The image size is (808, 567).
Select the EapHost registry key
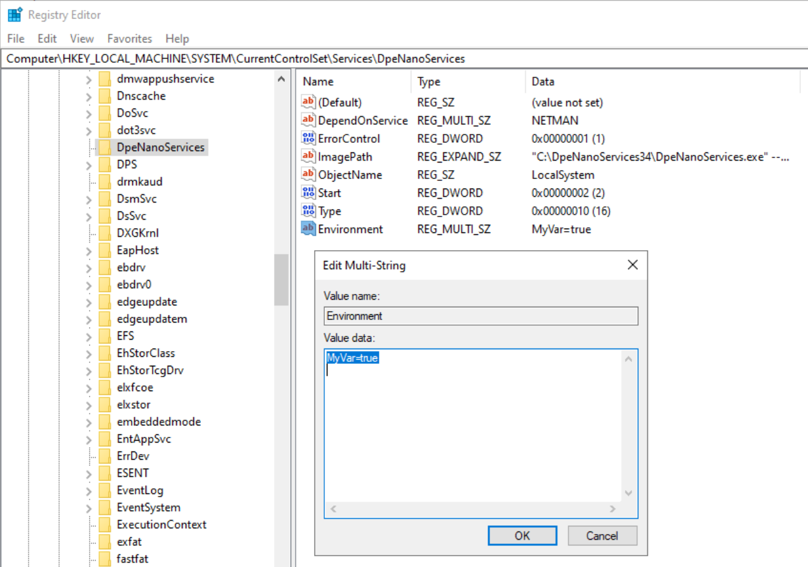point(137,250)
